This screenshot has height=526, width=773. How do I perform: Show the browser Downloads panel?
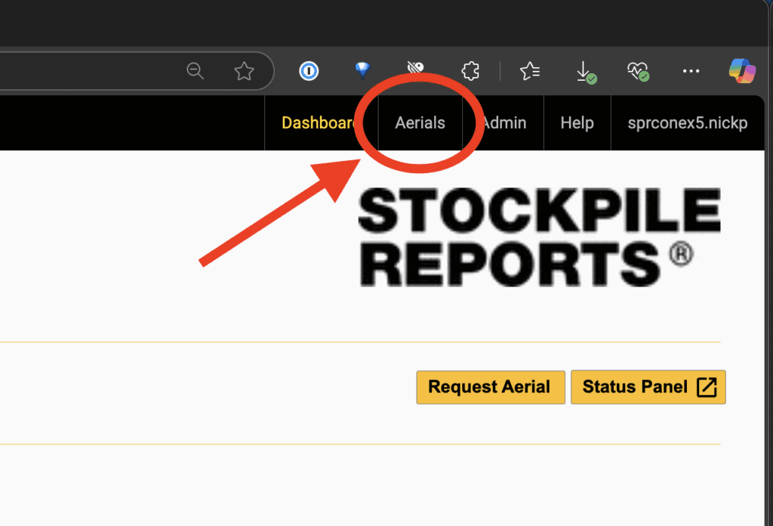584,72
